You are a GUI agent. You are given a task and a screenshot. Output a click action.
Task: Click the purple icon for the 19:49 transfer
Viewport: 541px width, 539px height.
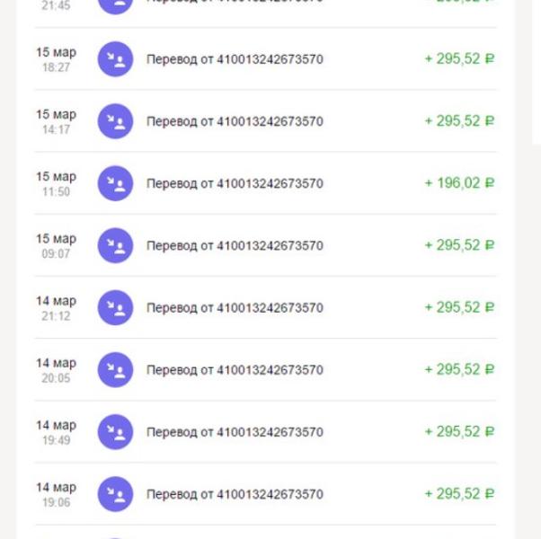115,431
